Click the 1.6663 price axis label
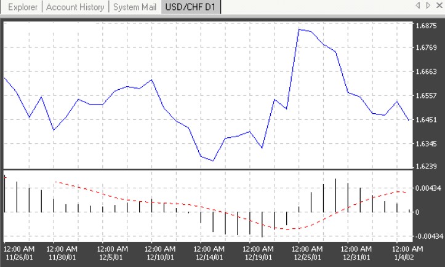Viewport: 445px width, 267px height. click(x=427, y=71)
